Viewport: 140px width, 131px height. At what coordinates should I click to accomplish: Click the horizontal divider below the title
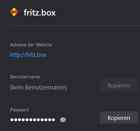coord(75,26)
